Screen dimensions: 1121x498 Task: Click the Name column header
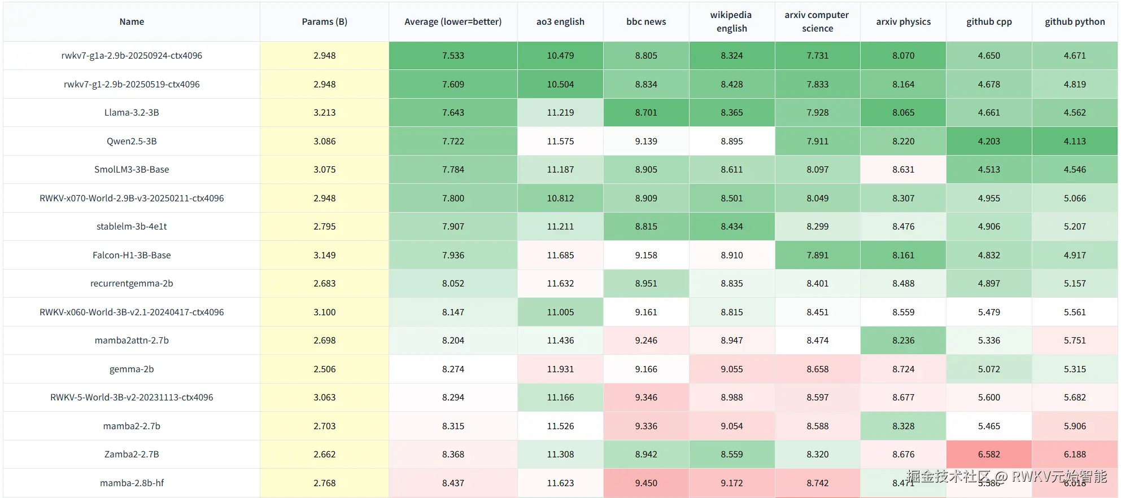coord(132,22)
